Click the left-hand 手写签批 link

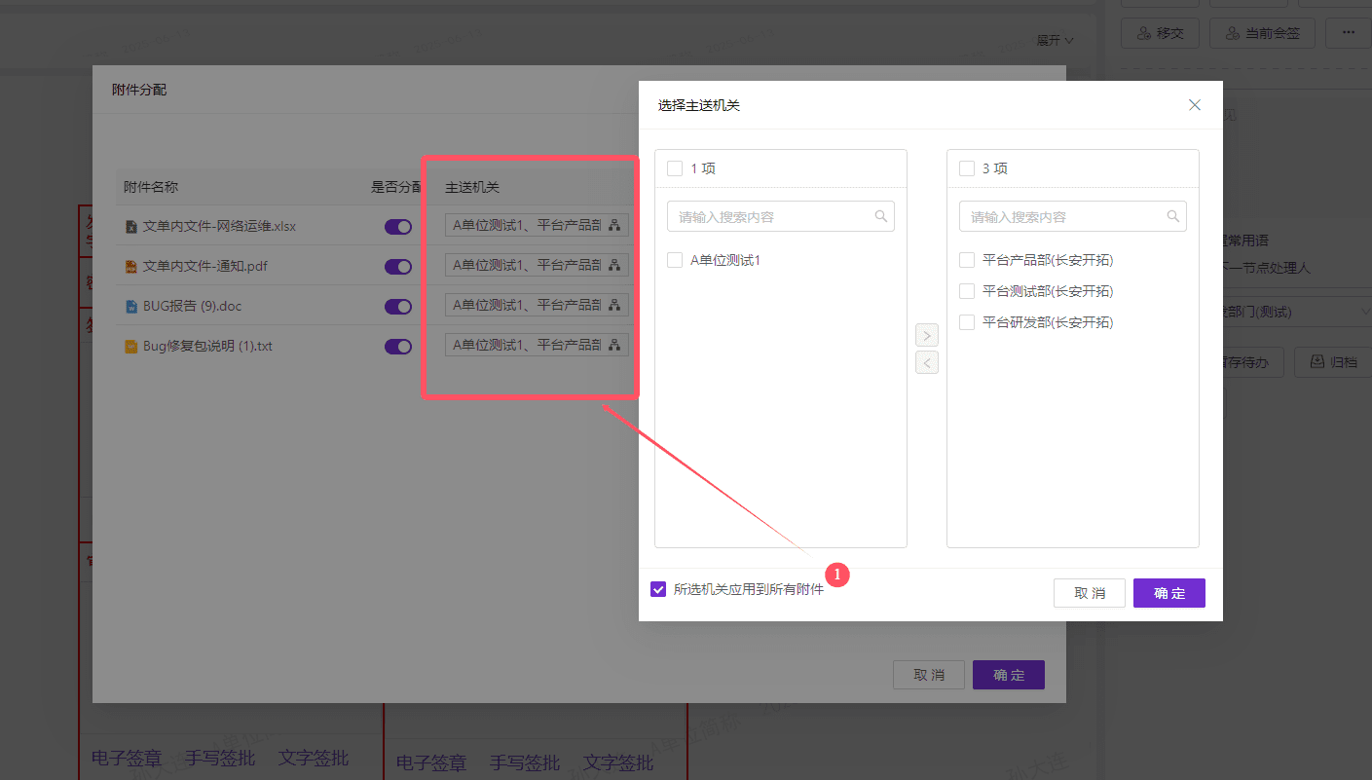click(x=220, y=758)
